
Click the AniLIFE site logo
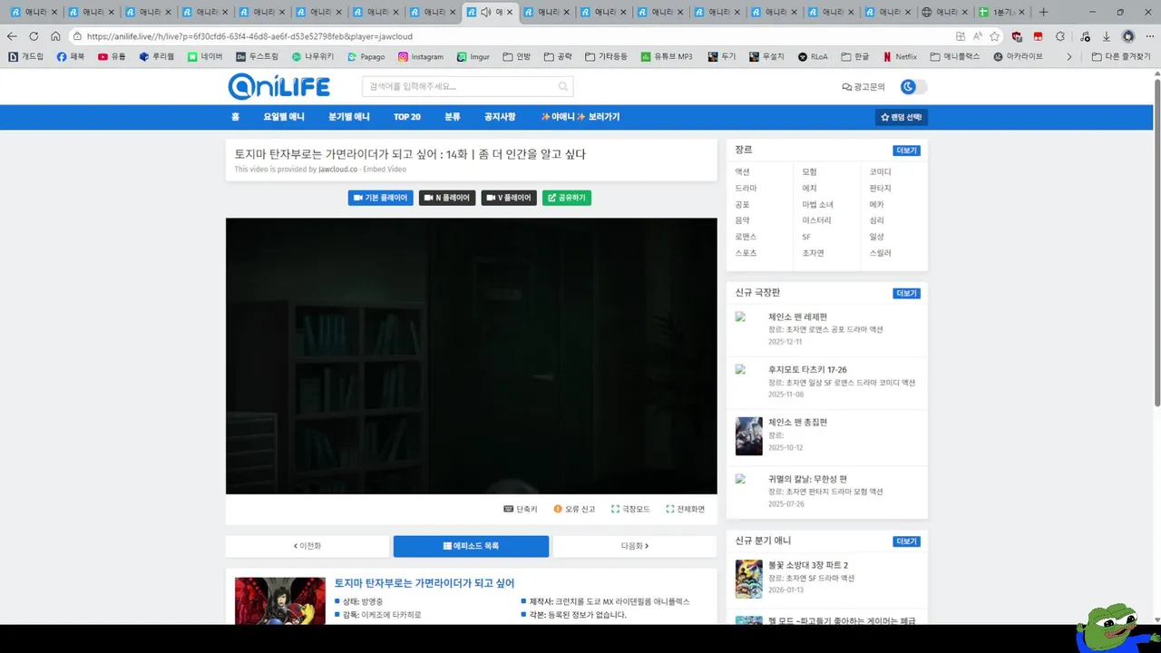pyautogui.click(x=279, y=86)
